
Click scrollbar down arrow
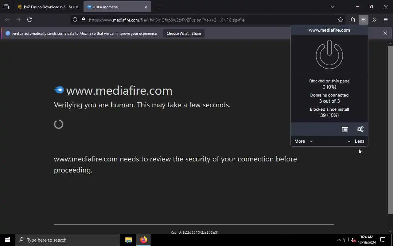click(x=390, y=231)
